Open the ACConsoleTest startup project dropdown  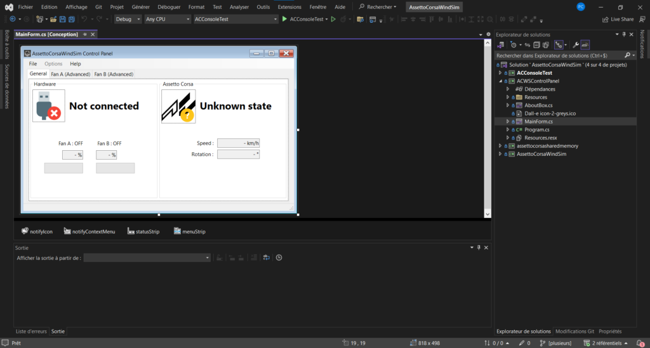click(236, 19)
